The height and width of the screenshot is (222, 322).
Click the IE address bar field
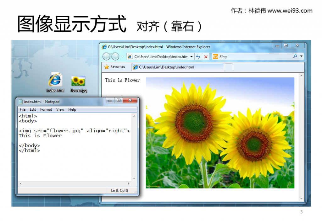160,56
